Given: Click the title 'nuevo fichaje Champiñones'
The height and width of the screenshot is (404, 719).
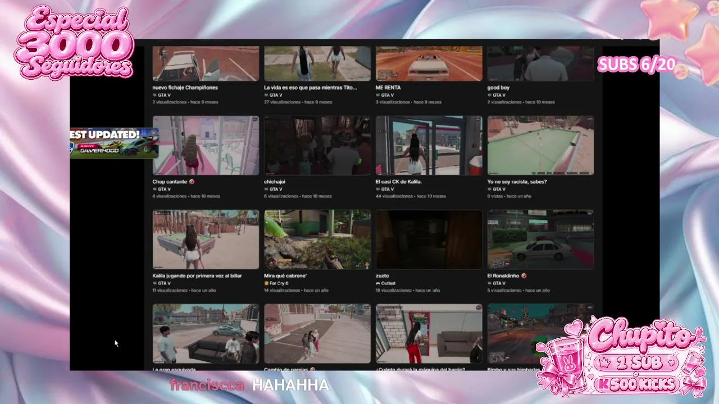Looking at the screenshot, I should pos(185,88).
